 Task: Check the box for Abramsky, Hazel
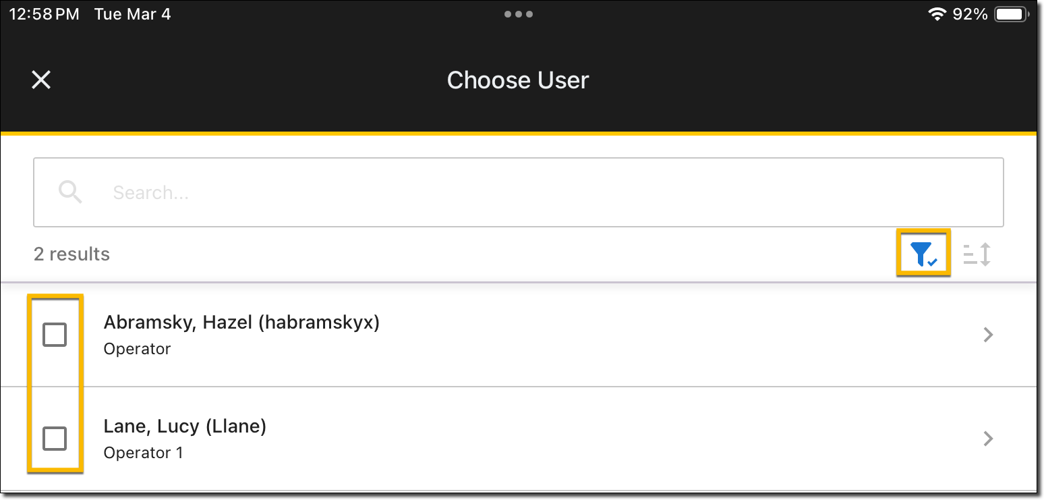tap(55, 335)
